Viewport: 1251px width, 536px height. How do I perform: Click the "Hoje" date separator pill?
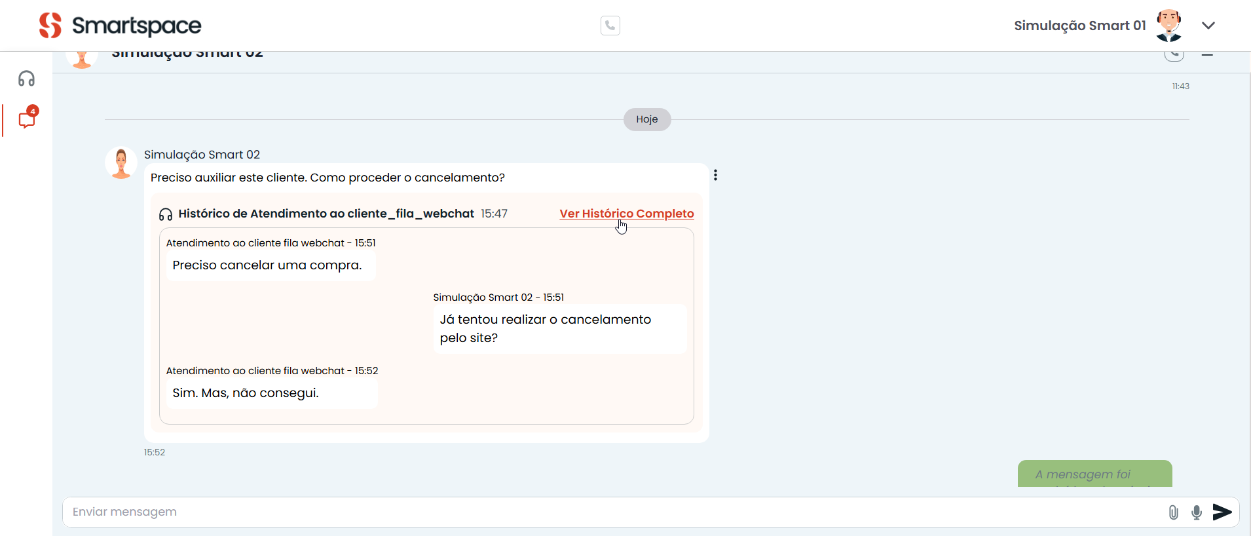(646, 119)
